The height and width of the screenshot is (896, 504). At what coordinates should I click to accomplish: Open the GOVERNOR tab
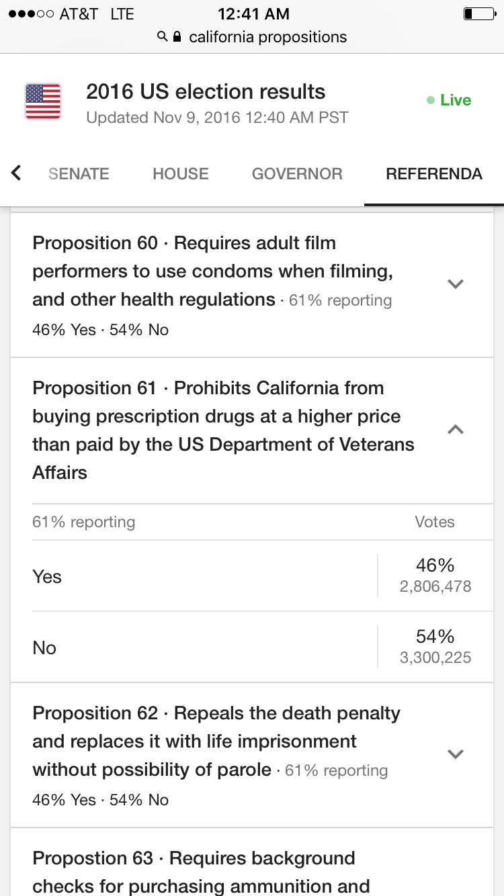(297, 174)
